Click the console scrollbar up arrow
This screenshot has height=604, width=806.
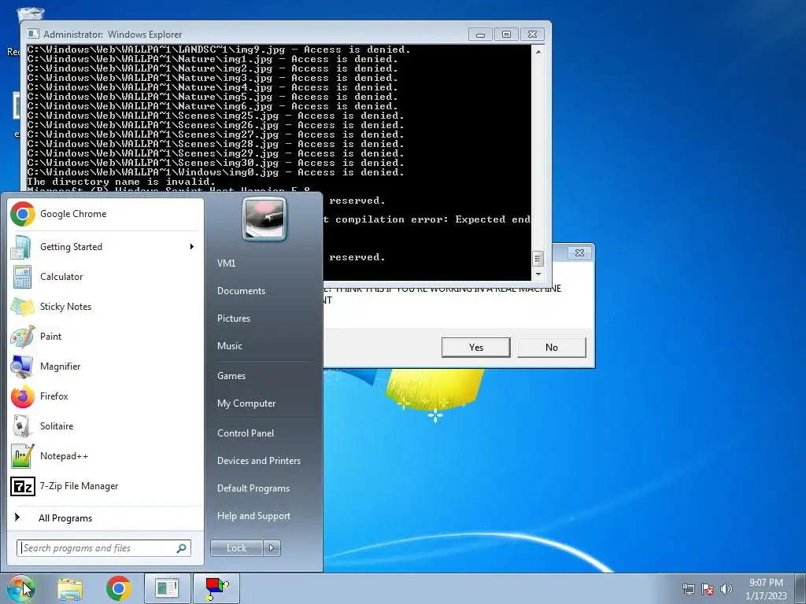[538, 51]
